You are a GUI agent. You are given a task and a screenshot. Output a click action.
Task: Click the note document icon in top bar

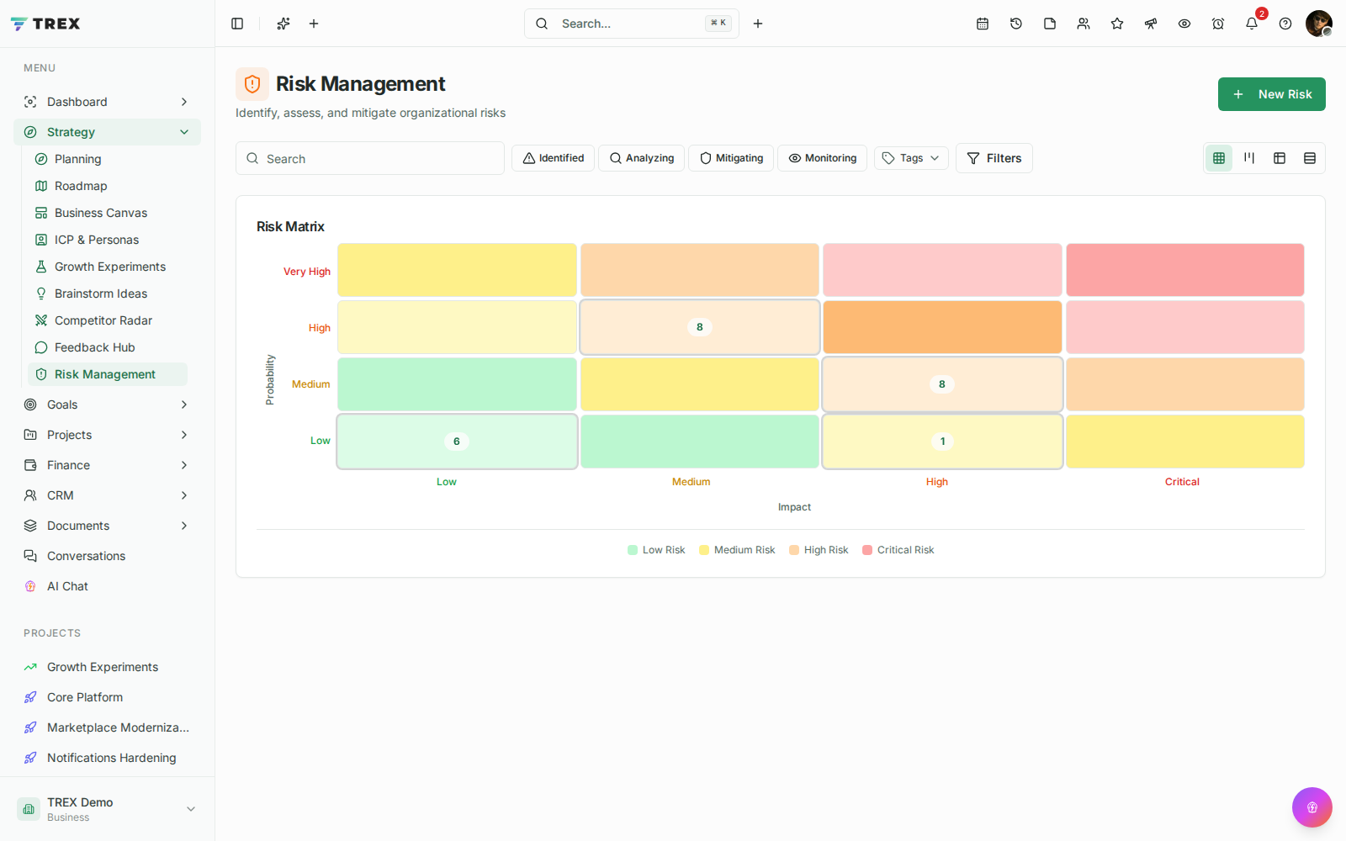coord(1050,24)
